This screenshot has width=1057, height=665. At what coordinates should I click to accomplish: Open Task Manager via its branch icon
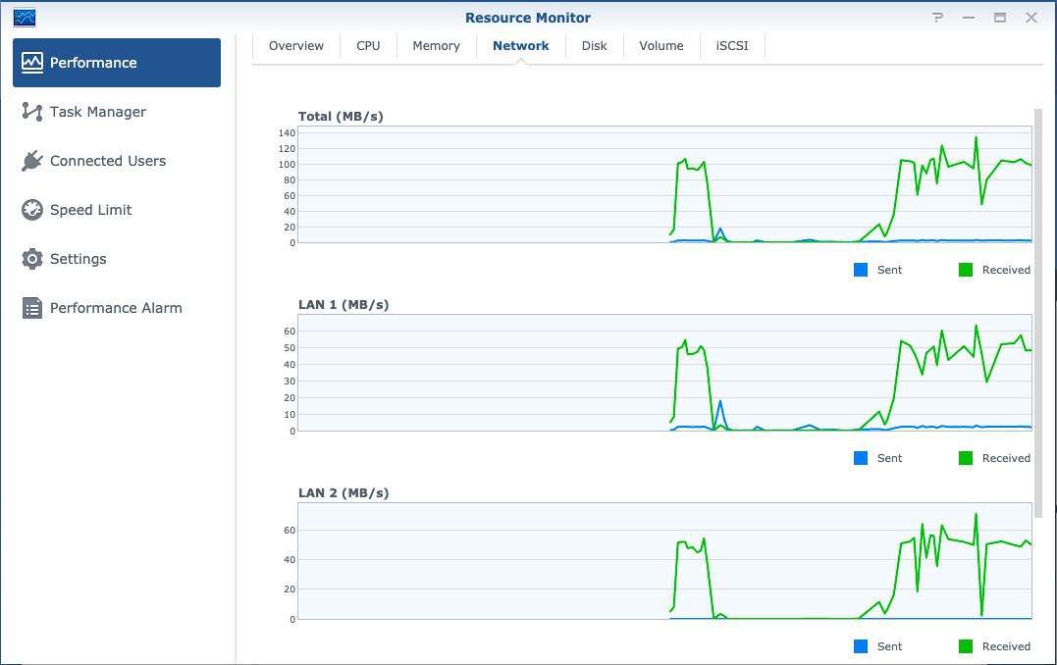click(31, 112)
